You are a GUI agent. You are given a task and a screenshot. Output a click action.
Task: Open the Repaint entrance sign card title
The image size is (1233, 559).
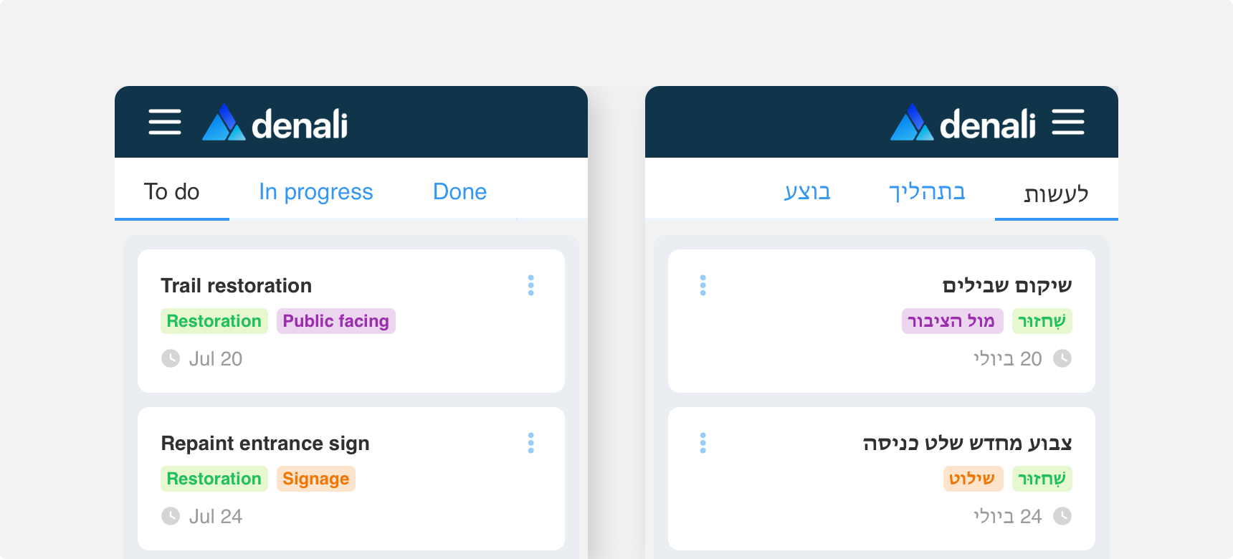pyautogui.click(x=265, y=443)
